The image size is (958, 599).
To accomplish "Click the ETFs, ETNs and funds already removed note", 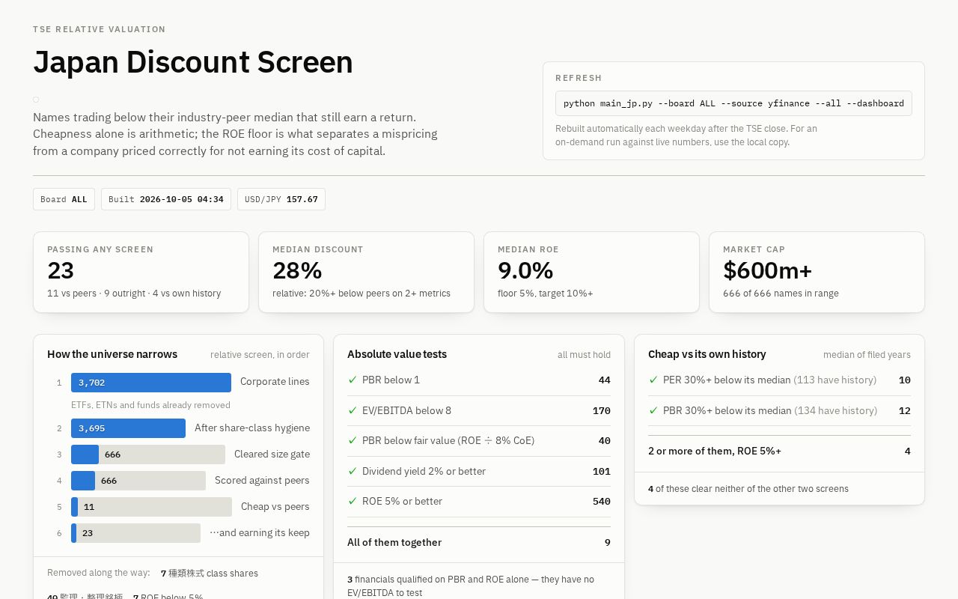I will coord(150,405).
